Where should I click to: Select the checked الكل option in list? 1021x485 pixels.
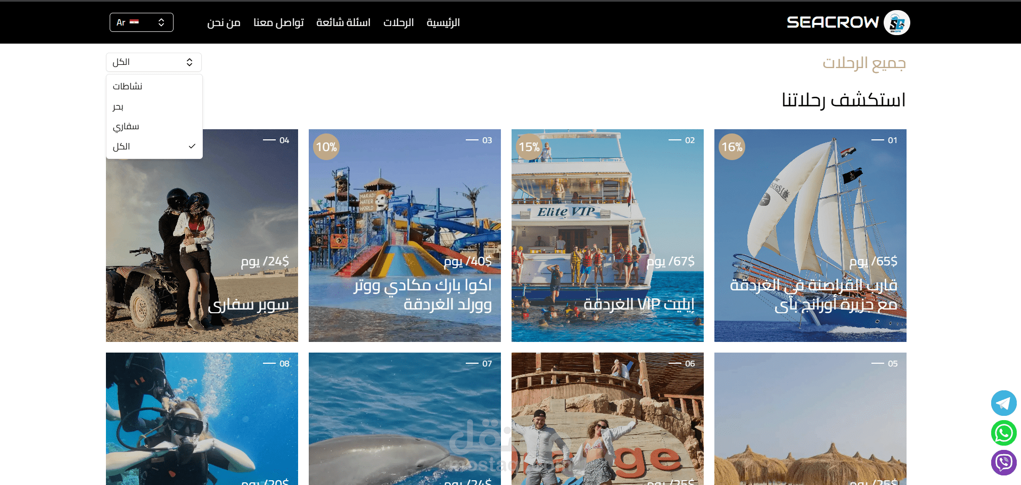click(x=154, y=146)
